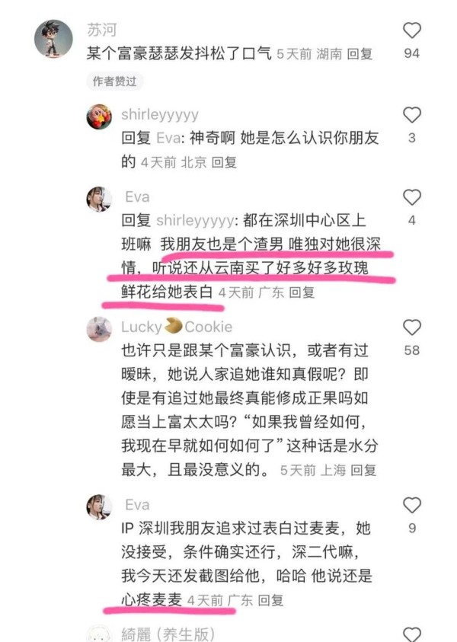The height and width of the screenshot is (642, 457).
Task: Tap 回复 under shirleyyyyy's comment
Action: pos(225,162)
